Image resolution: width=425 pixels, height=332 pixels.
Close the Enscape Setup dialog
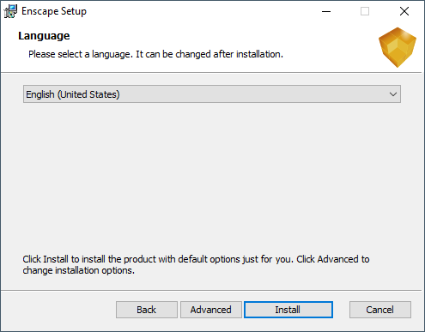click(x=404, y=11)
